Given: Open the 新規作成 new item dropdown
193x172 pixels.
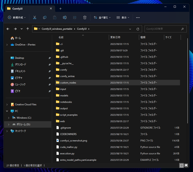Looking at the screenshot, I should [x=17, y=17].
